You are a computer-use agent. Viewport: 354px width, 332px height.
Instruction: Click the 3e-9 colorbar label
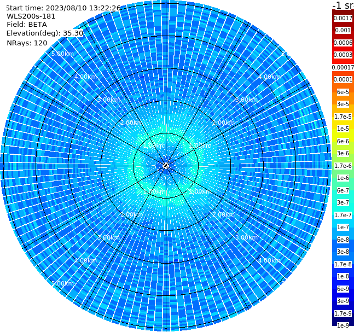343,301
